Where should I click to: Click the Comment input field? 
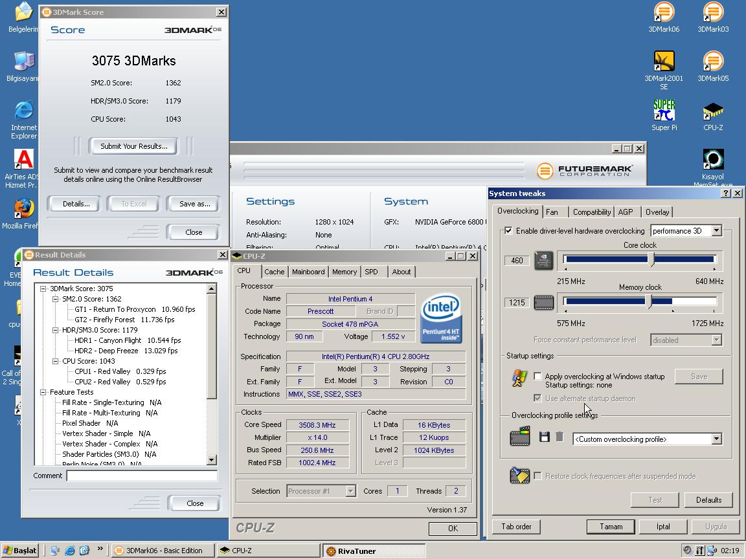coord(142,476)
